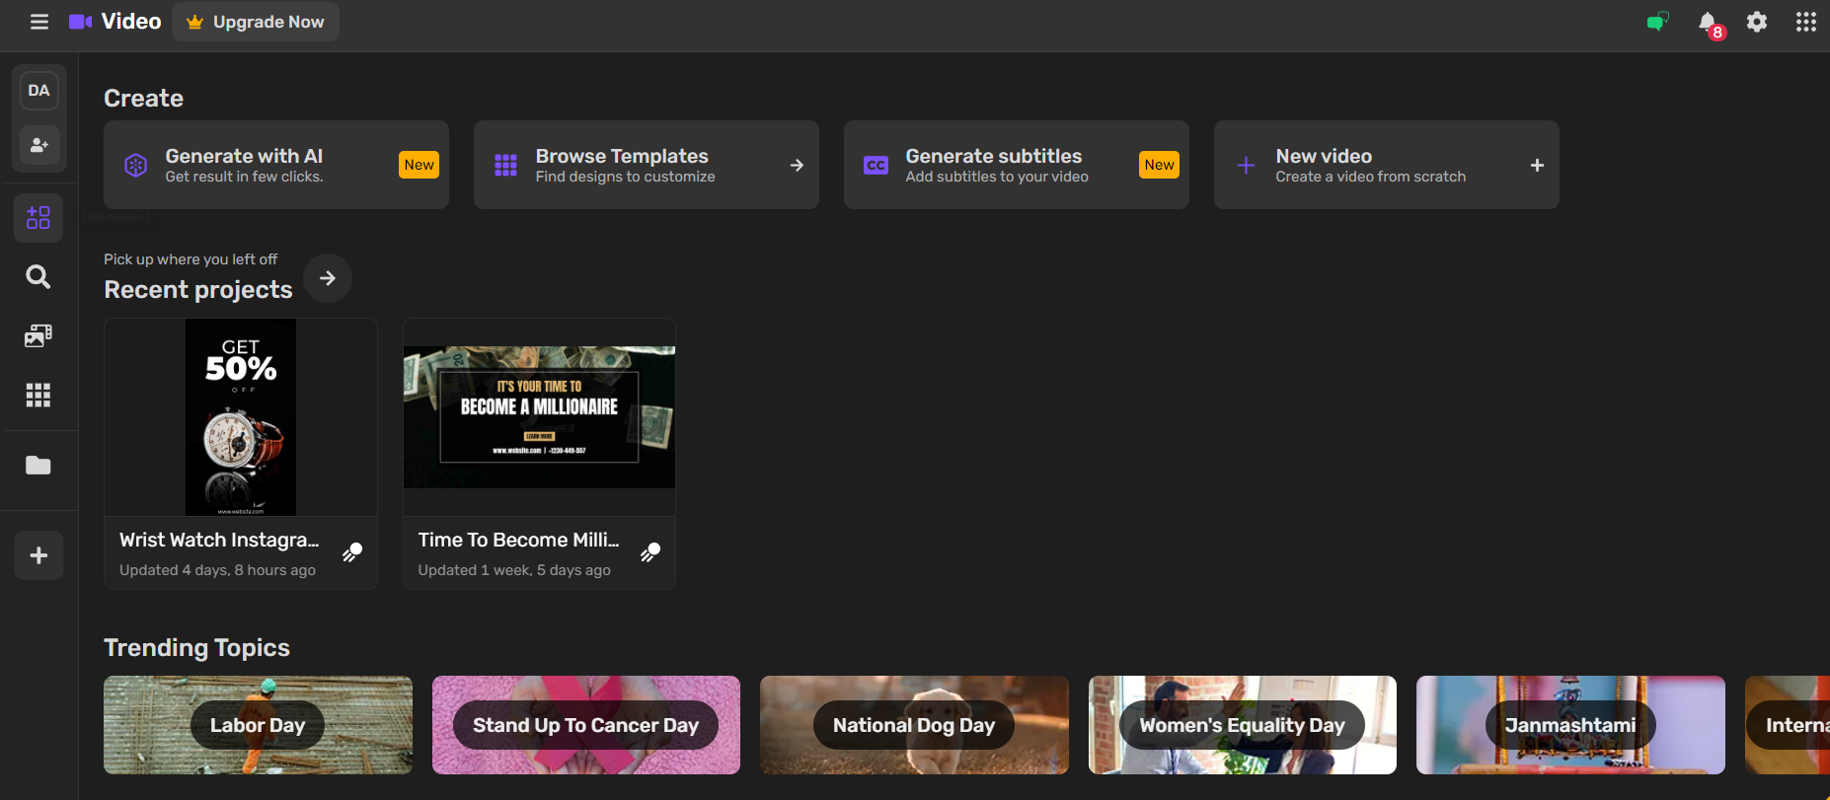1830x800 pixels.
Task: Open the search icon in sidebar
Action: tap(38, 277)
